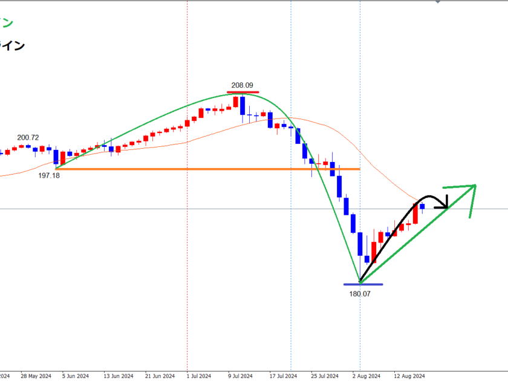Click the 180.07 price label

(359, 294)
